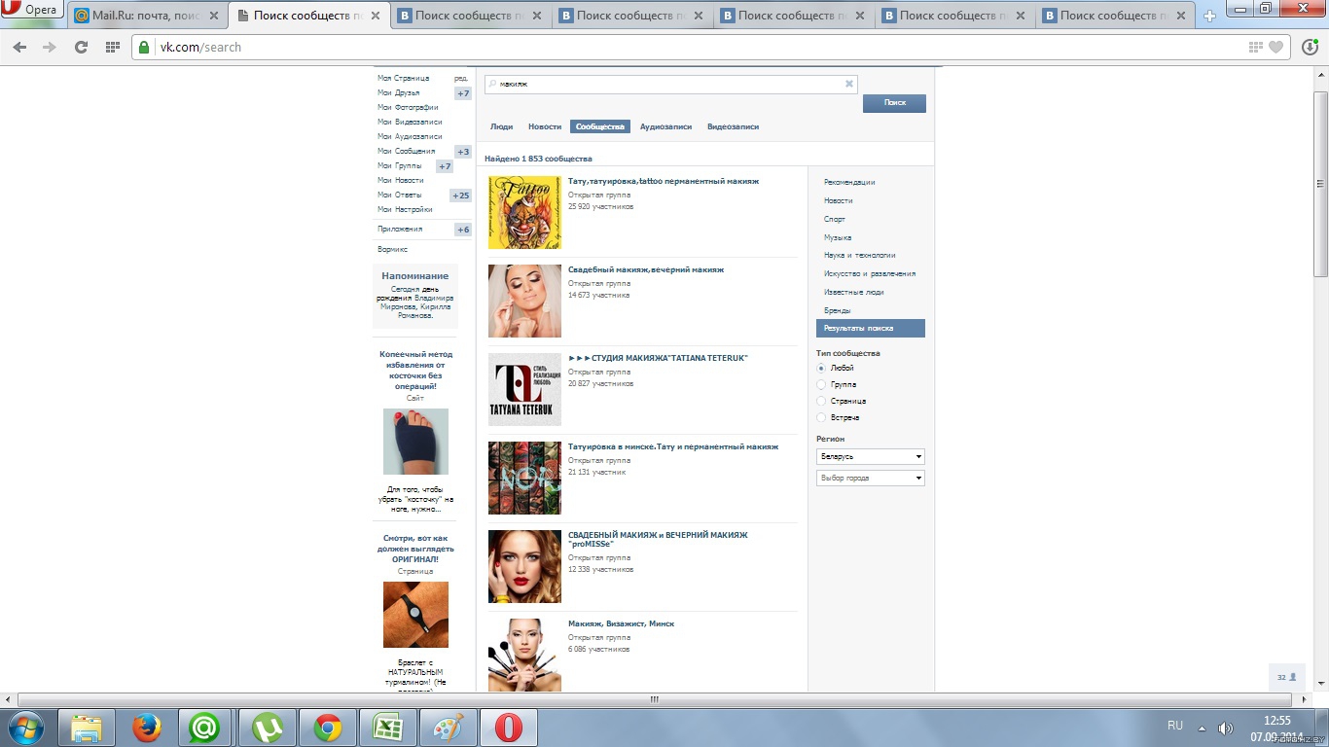
Task: Open the Приложения left menu link
Action: coord(400,229)
